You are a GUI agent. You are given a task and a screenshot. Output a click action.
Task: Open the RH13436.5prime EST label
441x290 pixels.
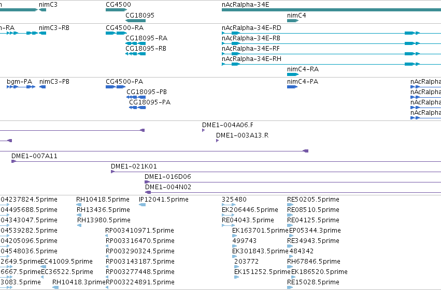103,210
